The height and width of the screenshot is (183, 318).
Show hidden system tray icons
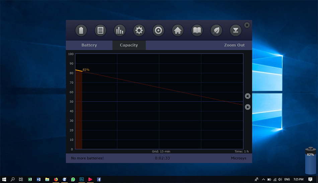click(263, 179)
